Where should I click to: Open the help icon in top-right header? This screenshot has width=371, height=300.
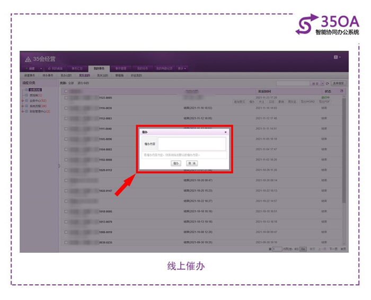pyautogui.click(x=336, y=57)
